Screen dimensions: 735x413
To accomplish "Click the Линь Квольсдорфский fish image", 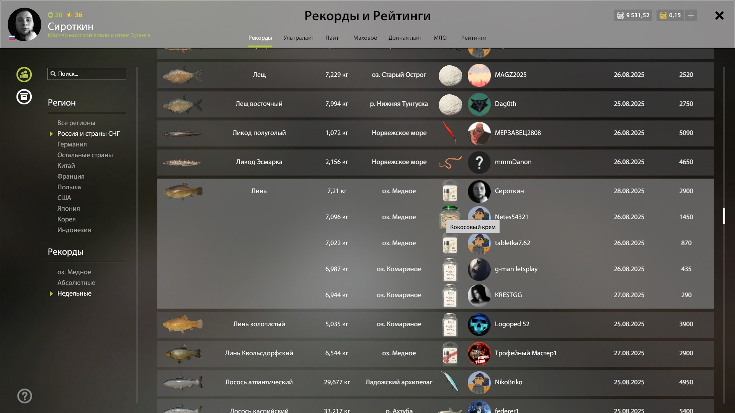I will [183, 353].
